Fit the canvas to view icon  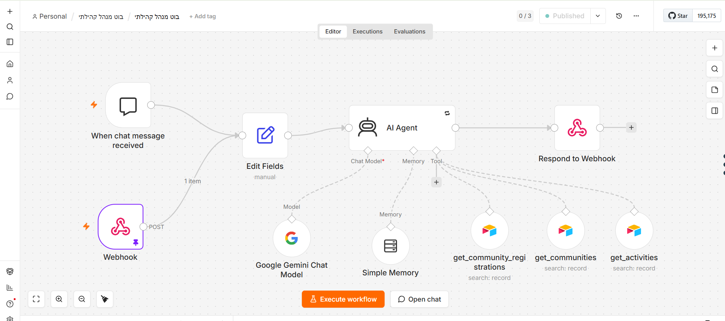(x=36, y=299)
